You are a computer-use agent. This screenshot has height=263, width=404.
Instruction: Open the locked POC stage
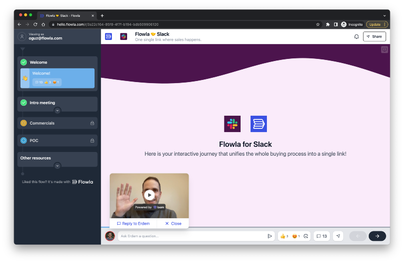(57, 140)
